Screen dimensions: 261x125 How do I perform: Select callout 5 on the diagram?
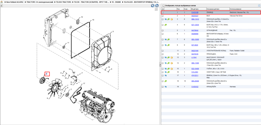[113, 31]
